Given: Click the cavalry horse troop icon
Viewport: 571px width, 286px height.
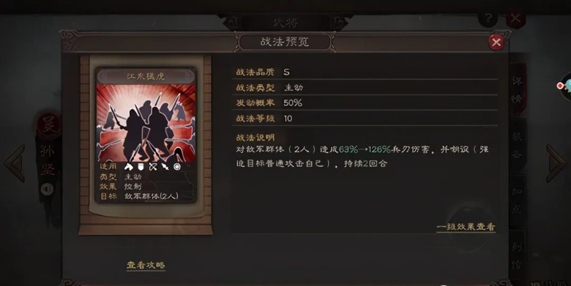Looking at the screenshot, I should pyautogui.click(x=128, y=167).
